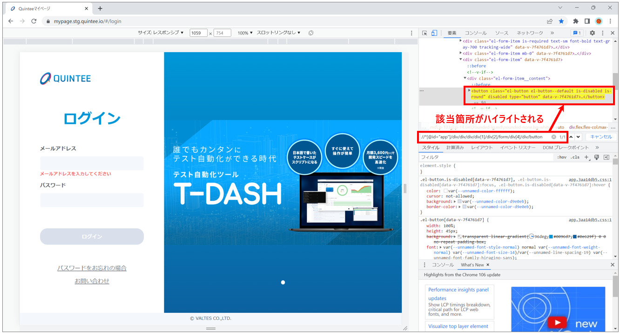The width and height of the screenshot is (620, 333).
Task: Toggle the device toolbar icon in DevTools
Action: pos(434,33)
